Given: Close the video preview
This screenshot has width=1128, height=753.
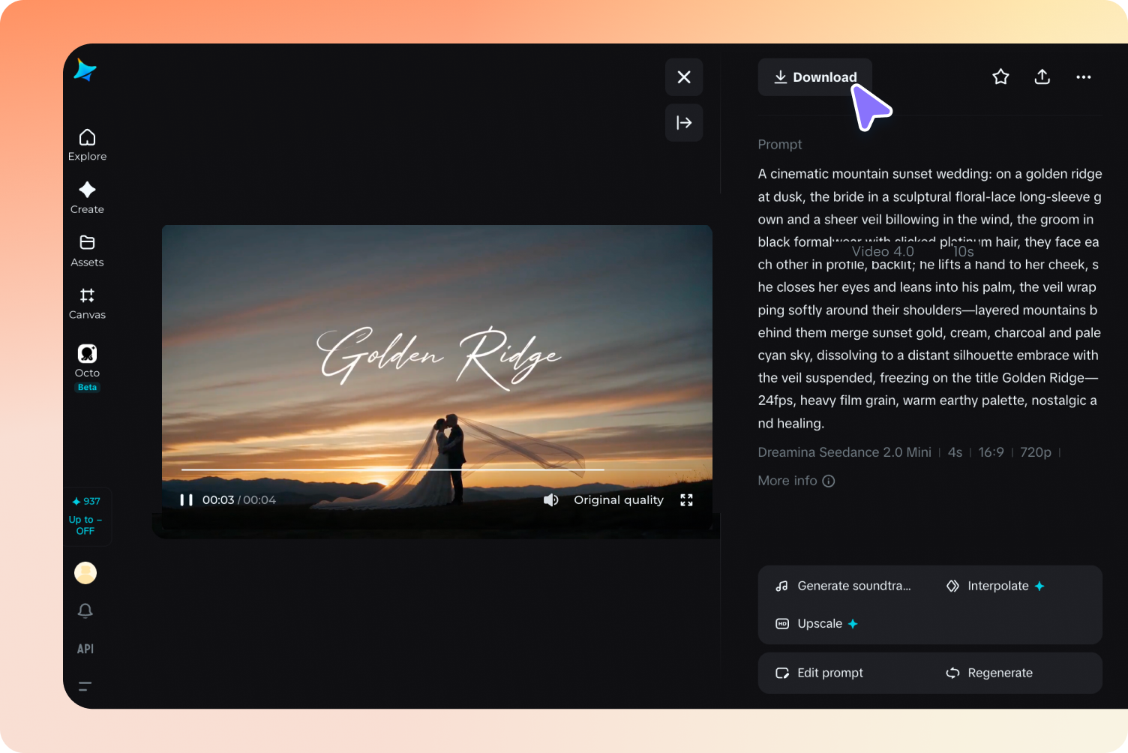Looking at the screenshot, I should (684, 77).
